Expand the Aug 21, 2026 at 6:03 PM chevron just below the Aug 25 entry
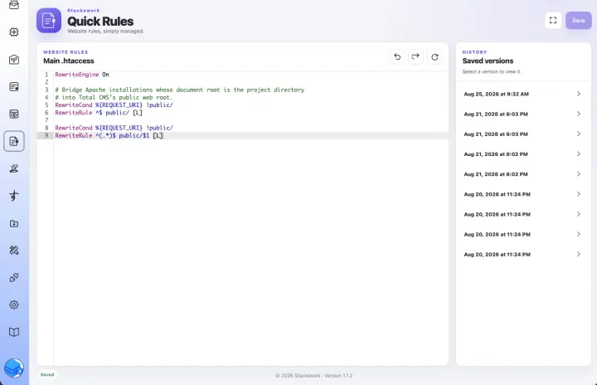597x385 pixels. [x=579, y=114]
